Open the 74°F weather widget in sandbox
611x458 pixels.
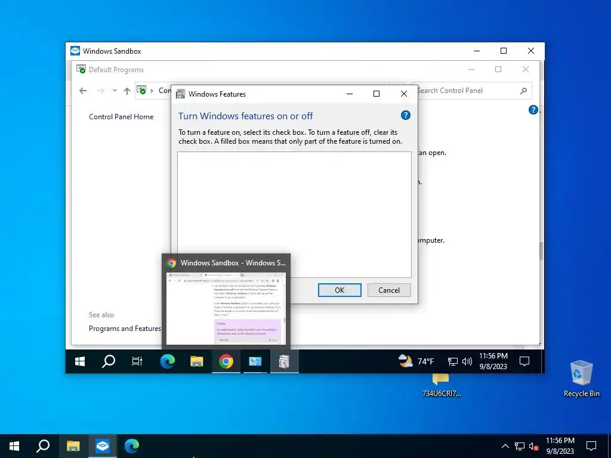416,361
